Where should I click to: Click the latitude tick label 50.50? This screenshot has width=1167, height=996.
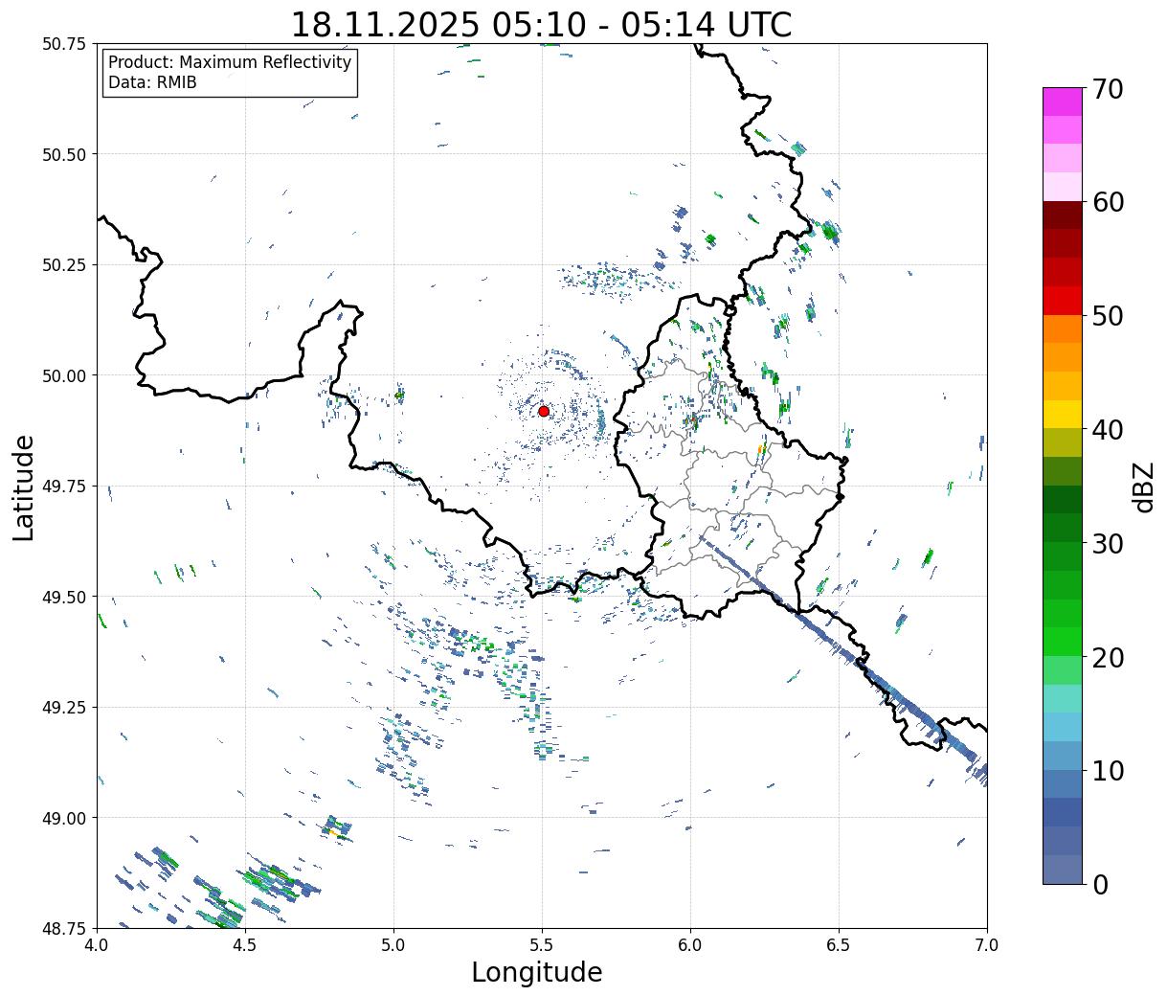point(64,154)
